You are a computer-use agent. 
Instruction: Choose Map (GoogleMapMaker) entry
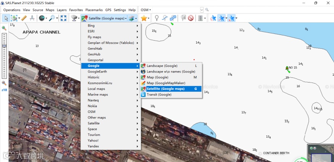171,83
